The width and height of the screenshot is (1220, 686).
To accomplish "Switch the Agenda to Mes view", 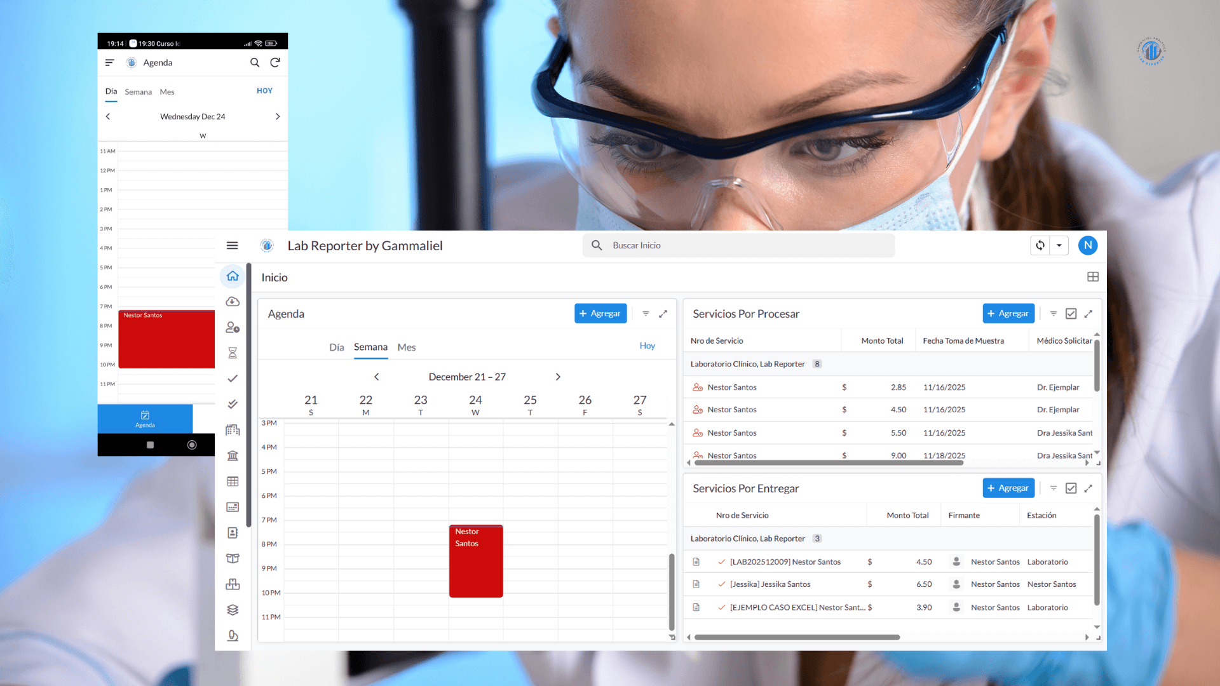I will pos(406,347).
